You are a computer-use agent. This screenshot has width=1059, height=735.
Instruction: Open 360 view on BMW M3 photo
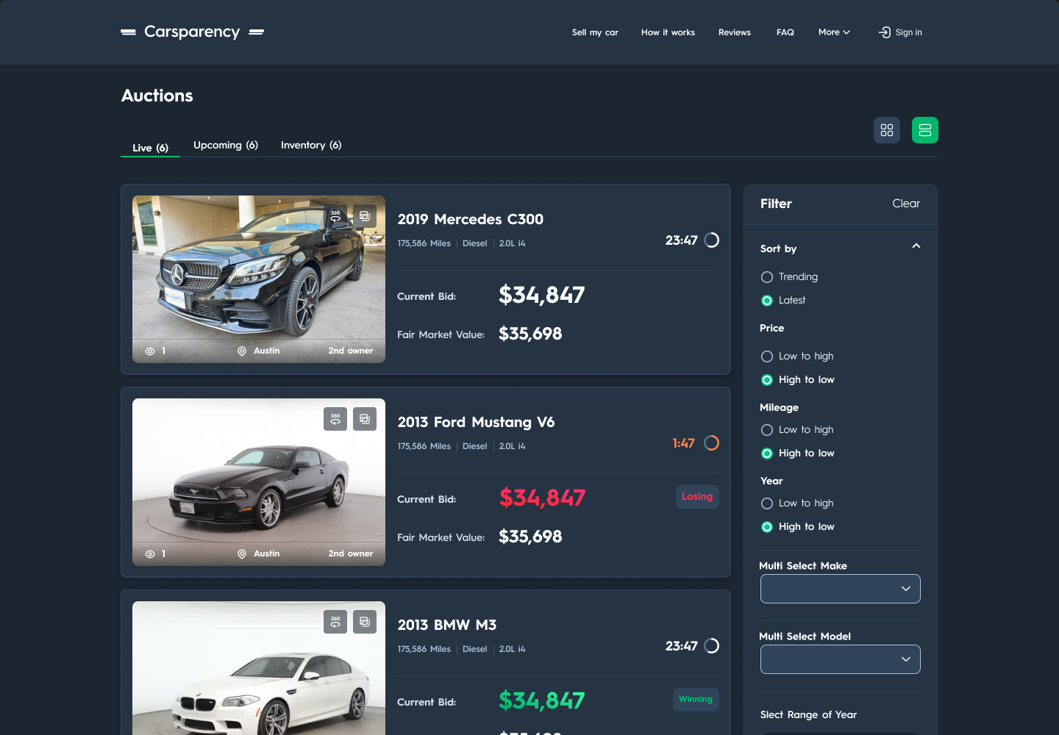tap(335, 622)
